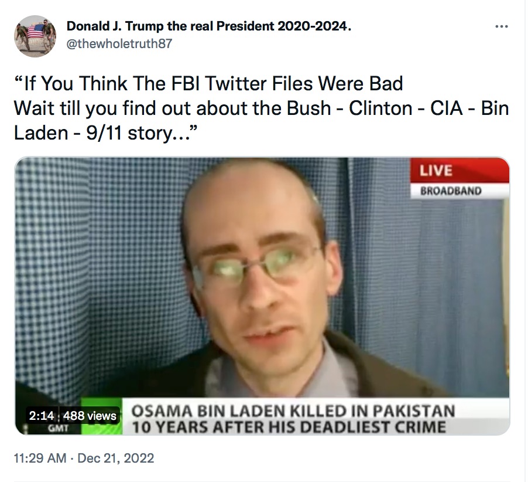Click the GMT label on video
This screenshot has width=528, height=482.
click(x=59, y=428)
